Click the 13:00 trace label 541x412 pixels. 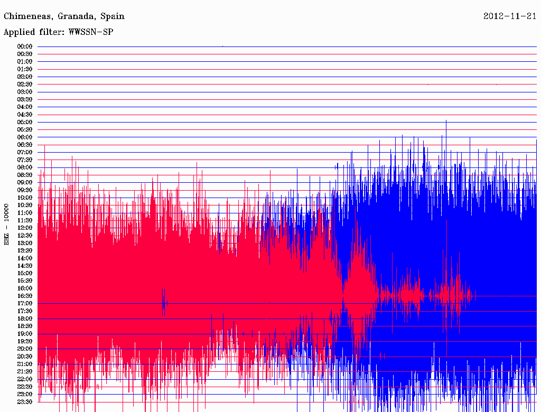[25, 243]
